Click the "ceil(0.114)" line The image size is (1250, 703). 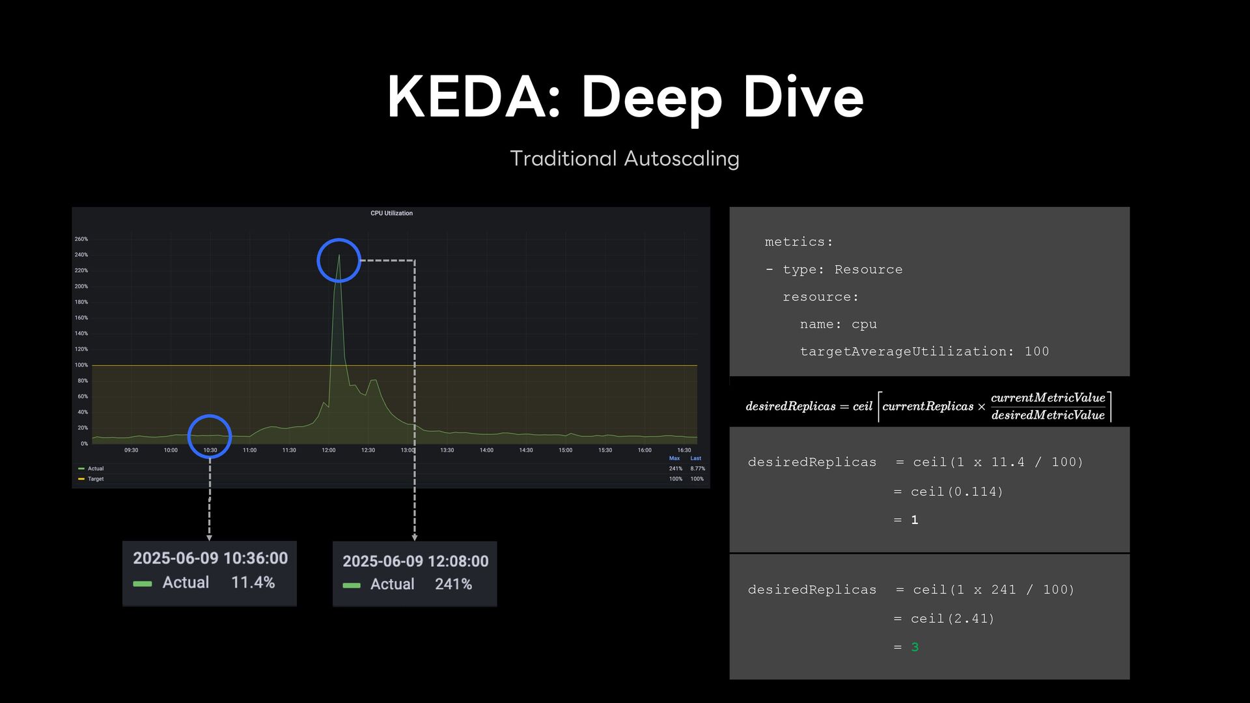pyautogui.click(x=957, y=492)
